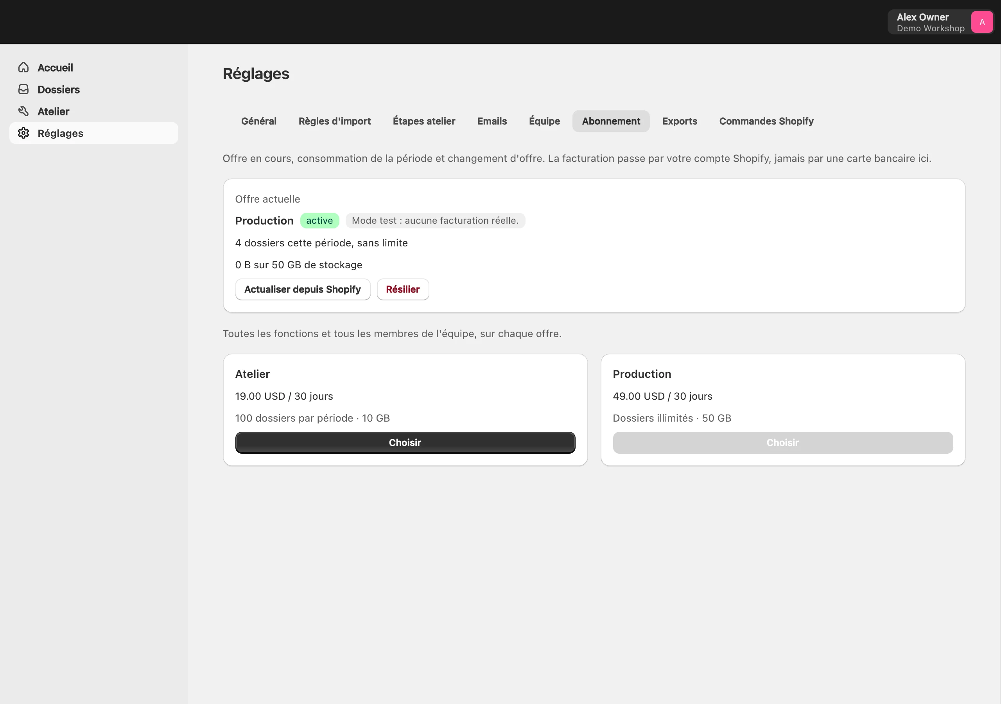Viewport: 1001px width, 704px height.
Task: Click the Atelier plan card title
Action: [253, 374]
